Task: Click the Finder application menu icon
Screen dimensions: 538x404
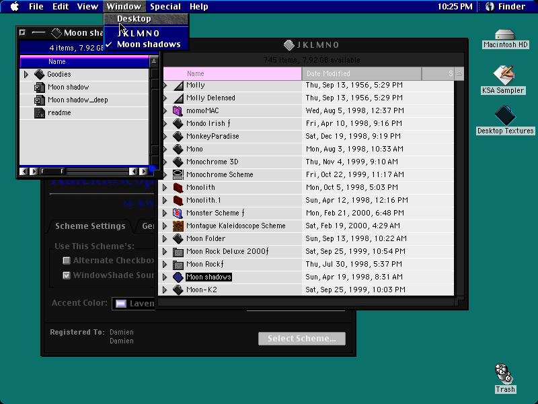Action: pos(490,7)
